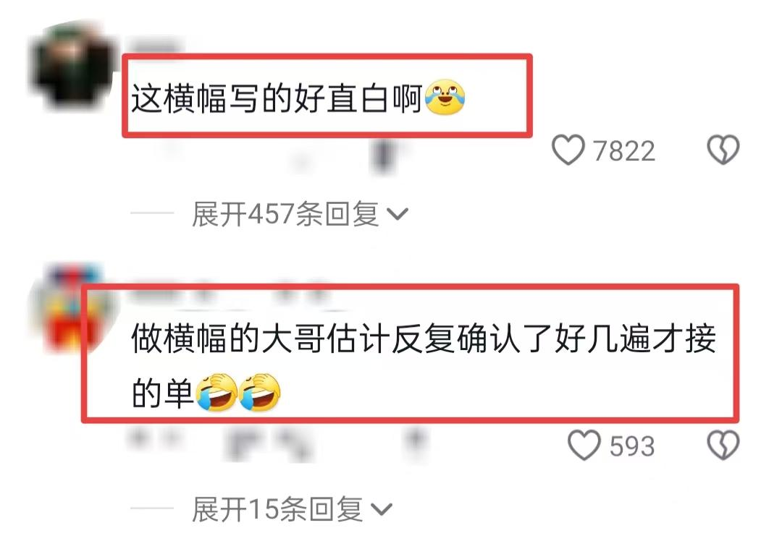Click the first laughing emoji after 的单

(216, 392)
